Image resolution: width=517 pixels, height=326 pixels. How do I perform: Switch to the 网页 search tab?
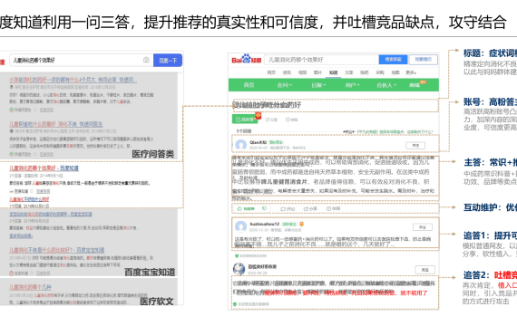tap(271, 72)
